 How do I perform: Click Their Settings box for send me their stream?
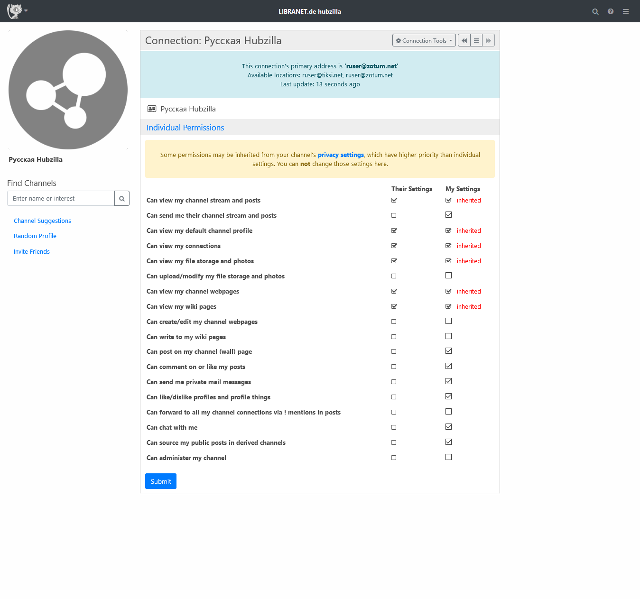pyautogui.click(x=394, y=215)
